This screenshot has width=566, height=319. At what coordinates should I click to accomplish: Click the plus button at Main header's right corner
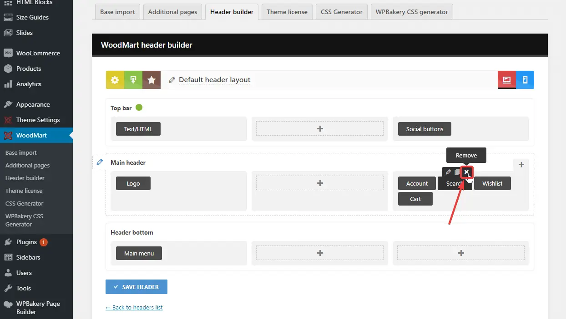[x=521, y=165]
